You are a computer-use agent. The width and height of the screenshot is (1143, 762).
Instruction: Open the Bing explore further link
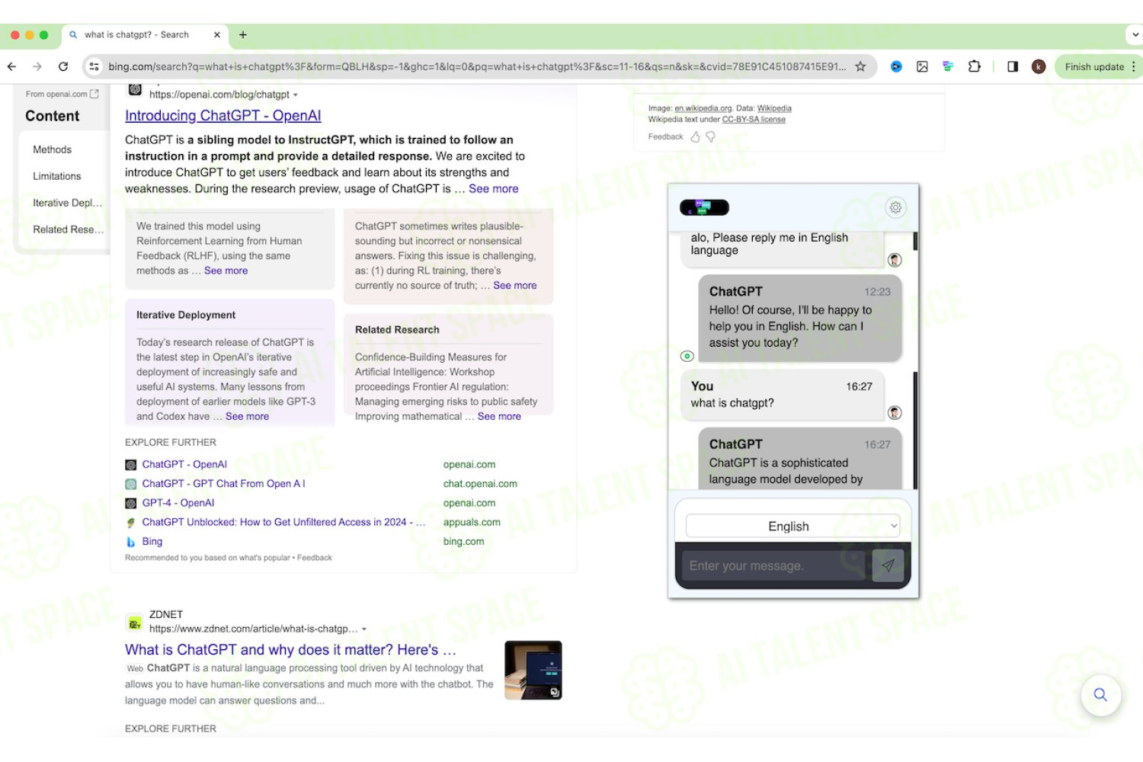[x=152, y=541]
